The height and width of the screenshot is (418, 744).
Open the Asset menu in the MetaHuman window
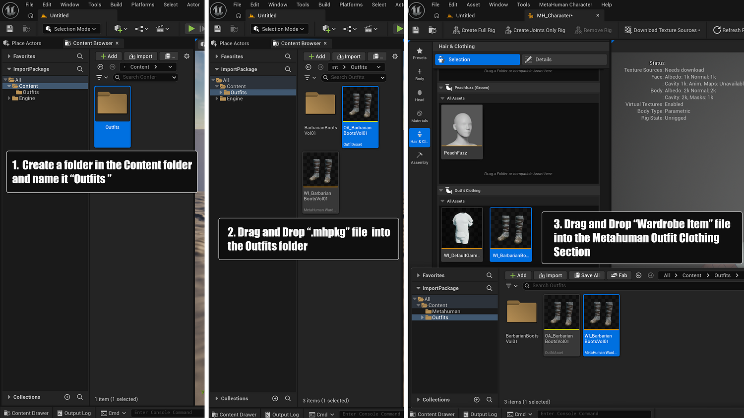[x=473, y=4]
